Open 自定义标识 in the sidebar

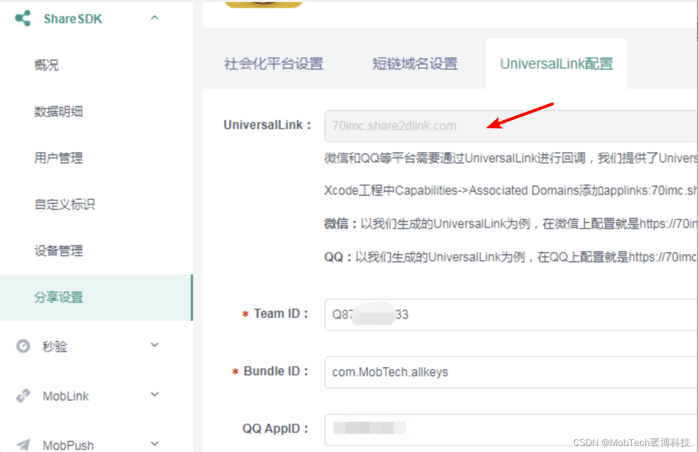pyautogui.click(x=64, y=204)
